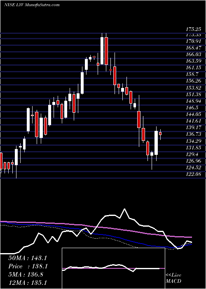The height and width of the screenshot is (289, 206).
Task: Click the 148.94 price axis label
Action: click(193, 101)
